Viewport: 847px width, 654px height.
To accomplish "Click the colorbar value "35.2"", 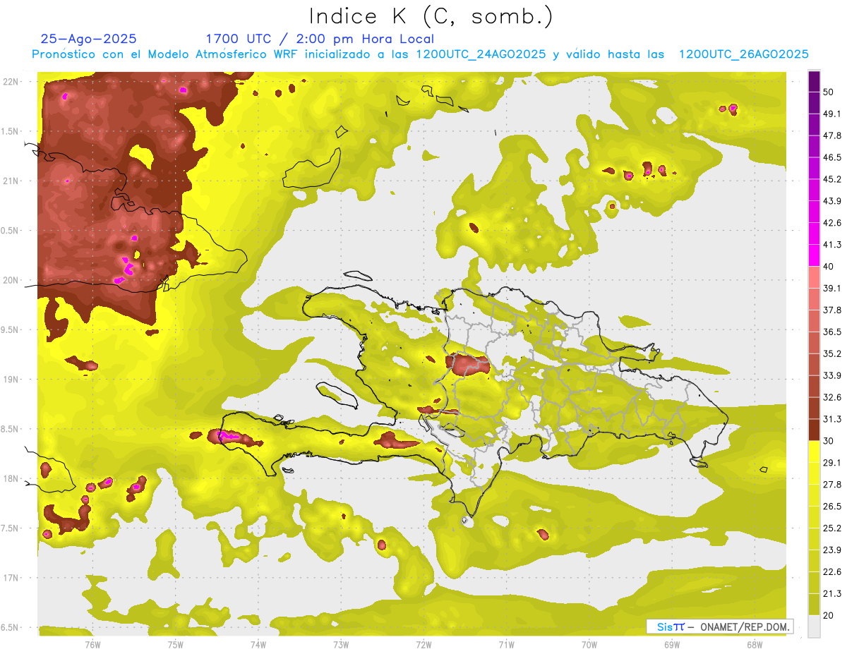I will pyautogui.click(x=832, y=353).
